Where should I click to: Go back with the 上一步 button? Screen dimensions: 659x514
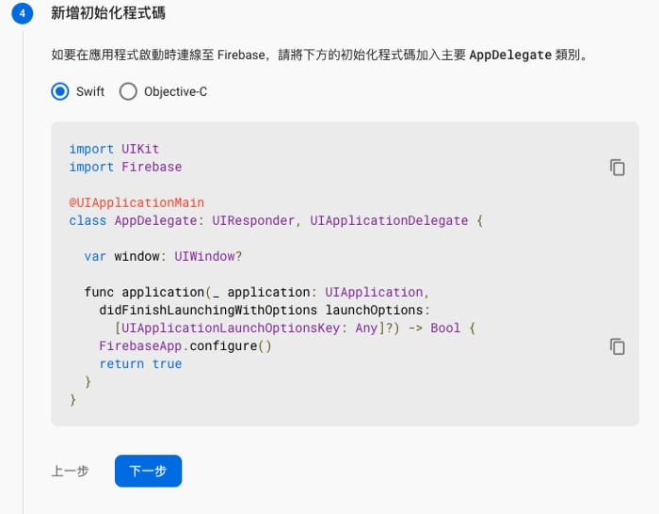(x=71, y=471)
